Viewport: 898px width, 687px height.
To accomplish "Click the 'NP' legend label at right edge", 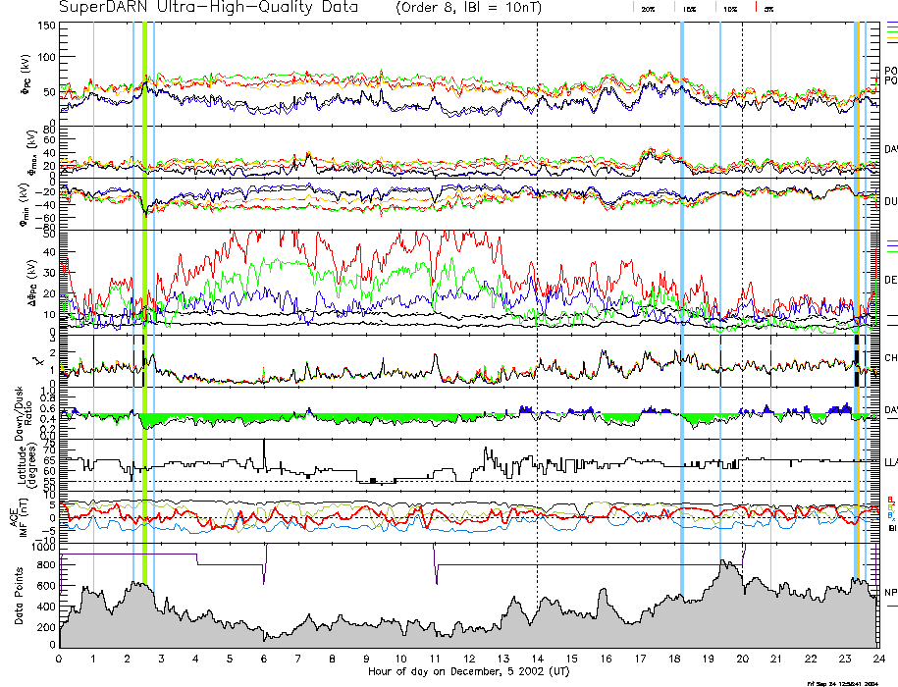I will tap(890, 592).
